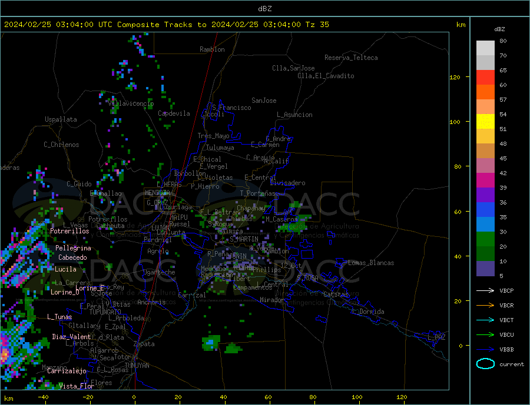
Task: Click the Zapata label
Action: click(x=144, y=344)
